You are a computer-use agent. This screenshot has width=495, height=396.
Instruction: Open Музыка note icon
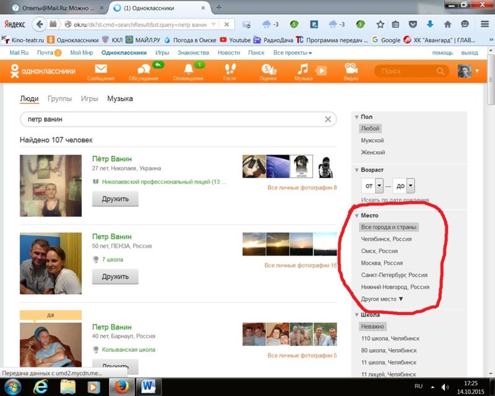[x=303, y=69]
